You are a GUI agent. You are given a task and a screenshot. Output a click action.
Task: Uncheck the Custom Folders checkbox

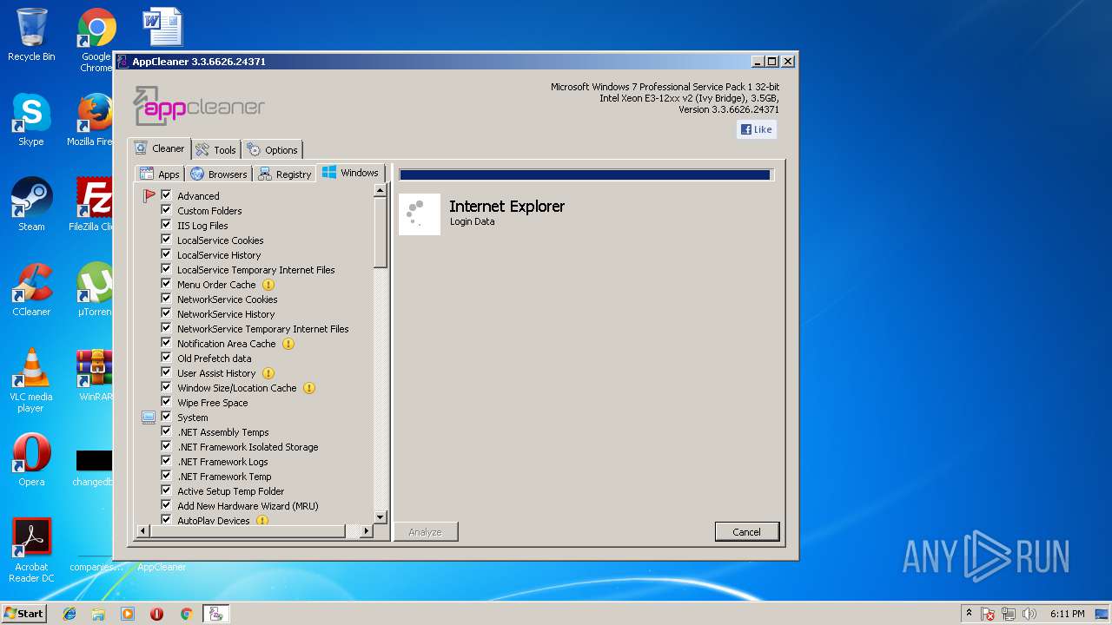[166, 210]
